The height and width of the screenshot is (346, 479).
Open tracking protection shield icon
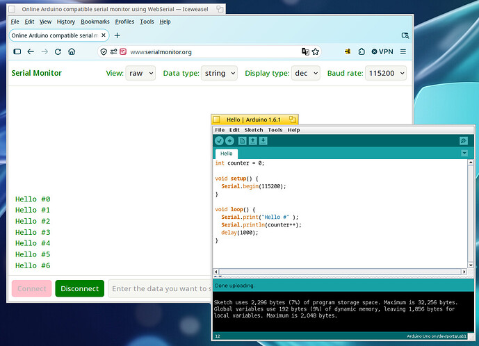click(104, 52)
